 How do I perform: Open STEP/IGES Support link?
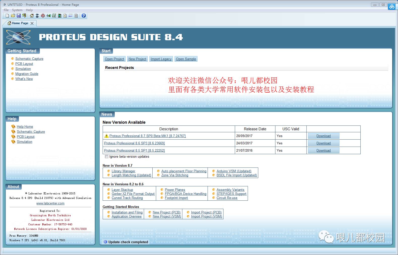[232, 194]
